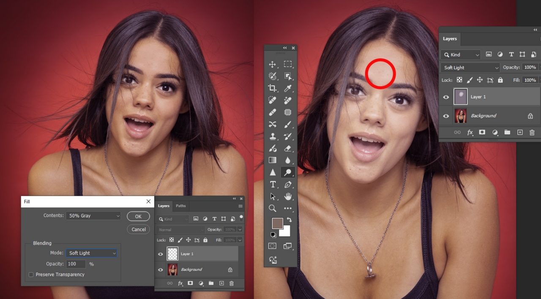
Task: Select the Type tool
Action: [x=273, y=185]
